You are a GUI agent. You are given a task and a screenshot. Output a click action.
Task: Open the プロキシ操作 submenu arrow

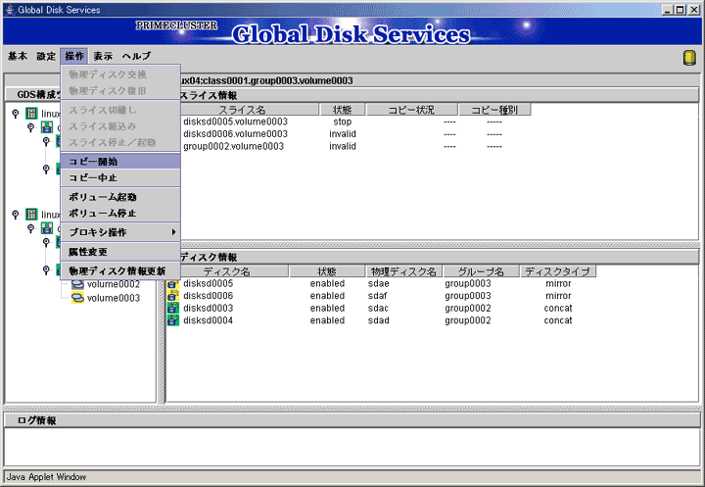tap(173, 232)
